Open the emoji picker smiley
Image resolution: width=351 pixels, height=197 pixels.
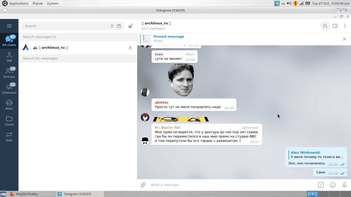tap(333, 185)
